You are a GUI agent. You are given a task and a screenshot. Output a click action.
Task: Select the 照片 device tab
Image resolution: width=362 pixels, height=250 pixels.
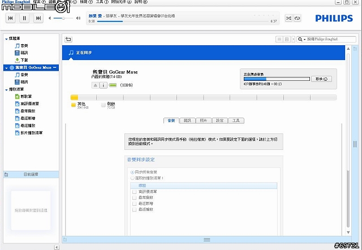[204, 120]
